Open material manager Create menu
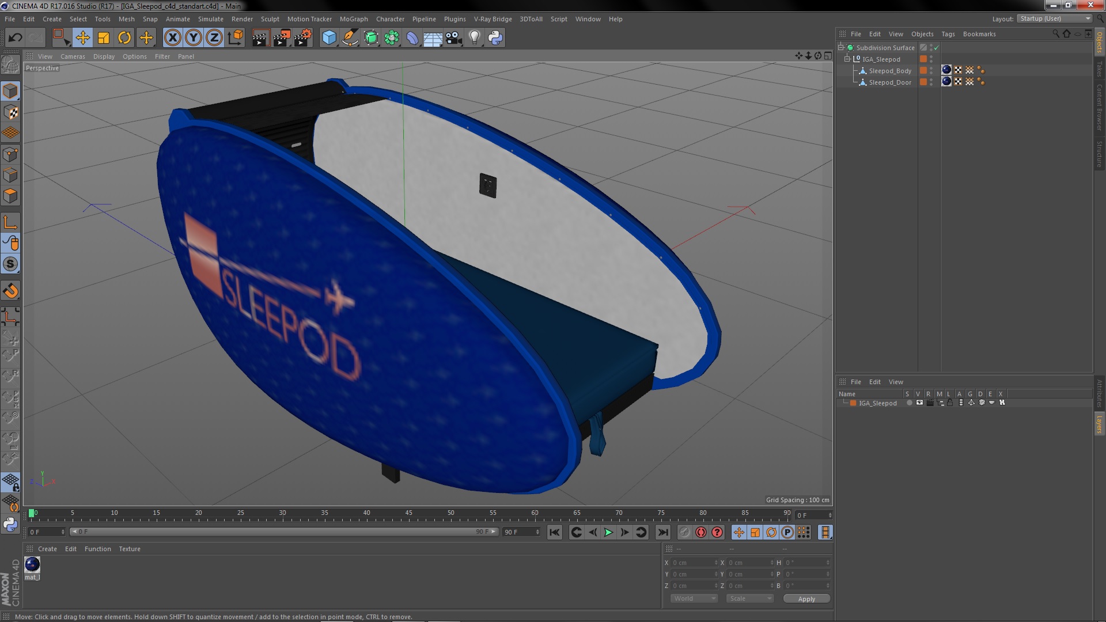This screenshot has height=622, width=1106. coord(47,549)
